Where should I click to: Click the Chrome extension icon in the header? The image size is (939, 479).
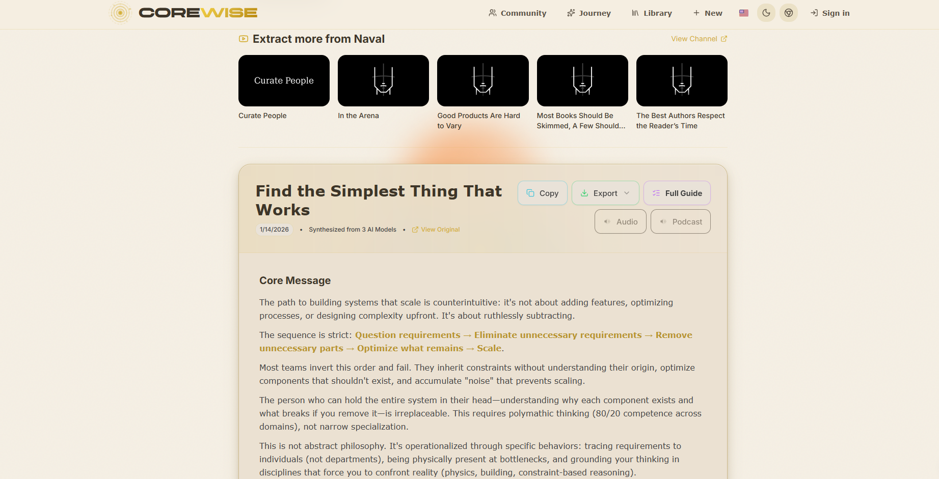pos(789,13)
